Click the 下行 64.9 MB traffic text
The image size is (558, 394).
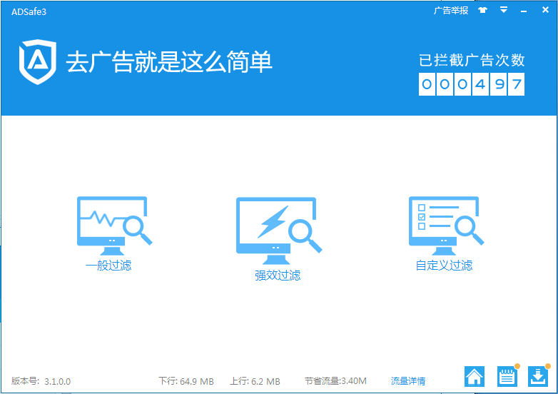coord(186,381)
